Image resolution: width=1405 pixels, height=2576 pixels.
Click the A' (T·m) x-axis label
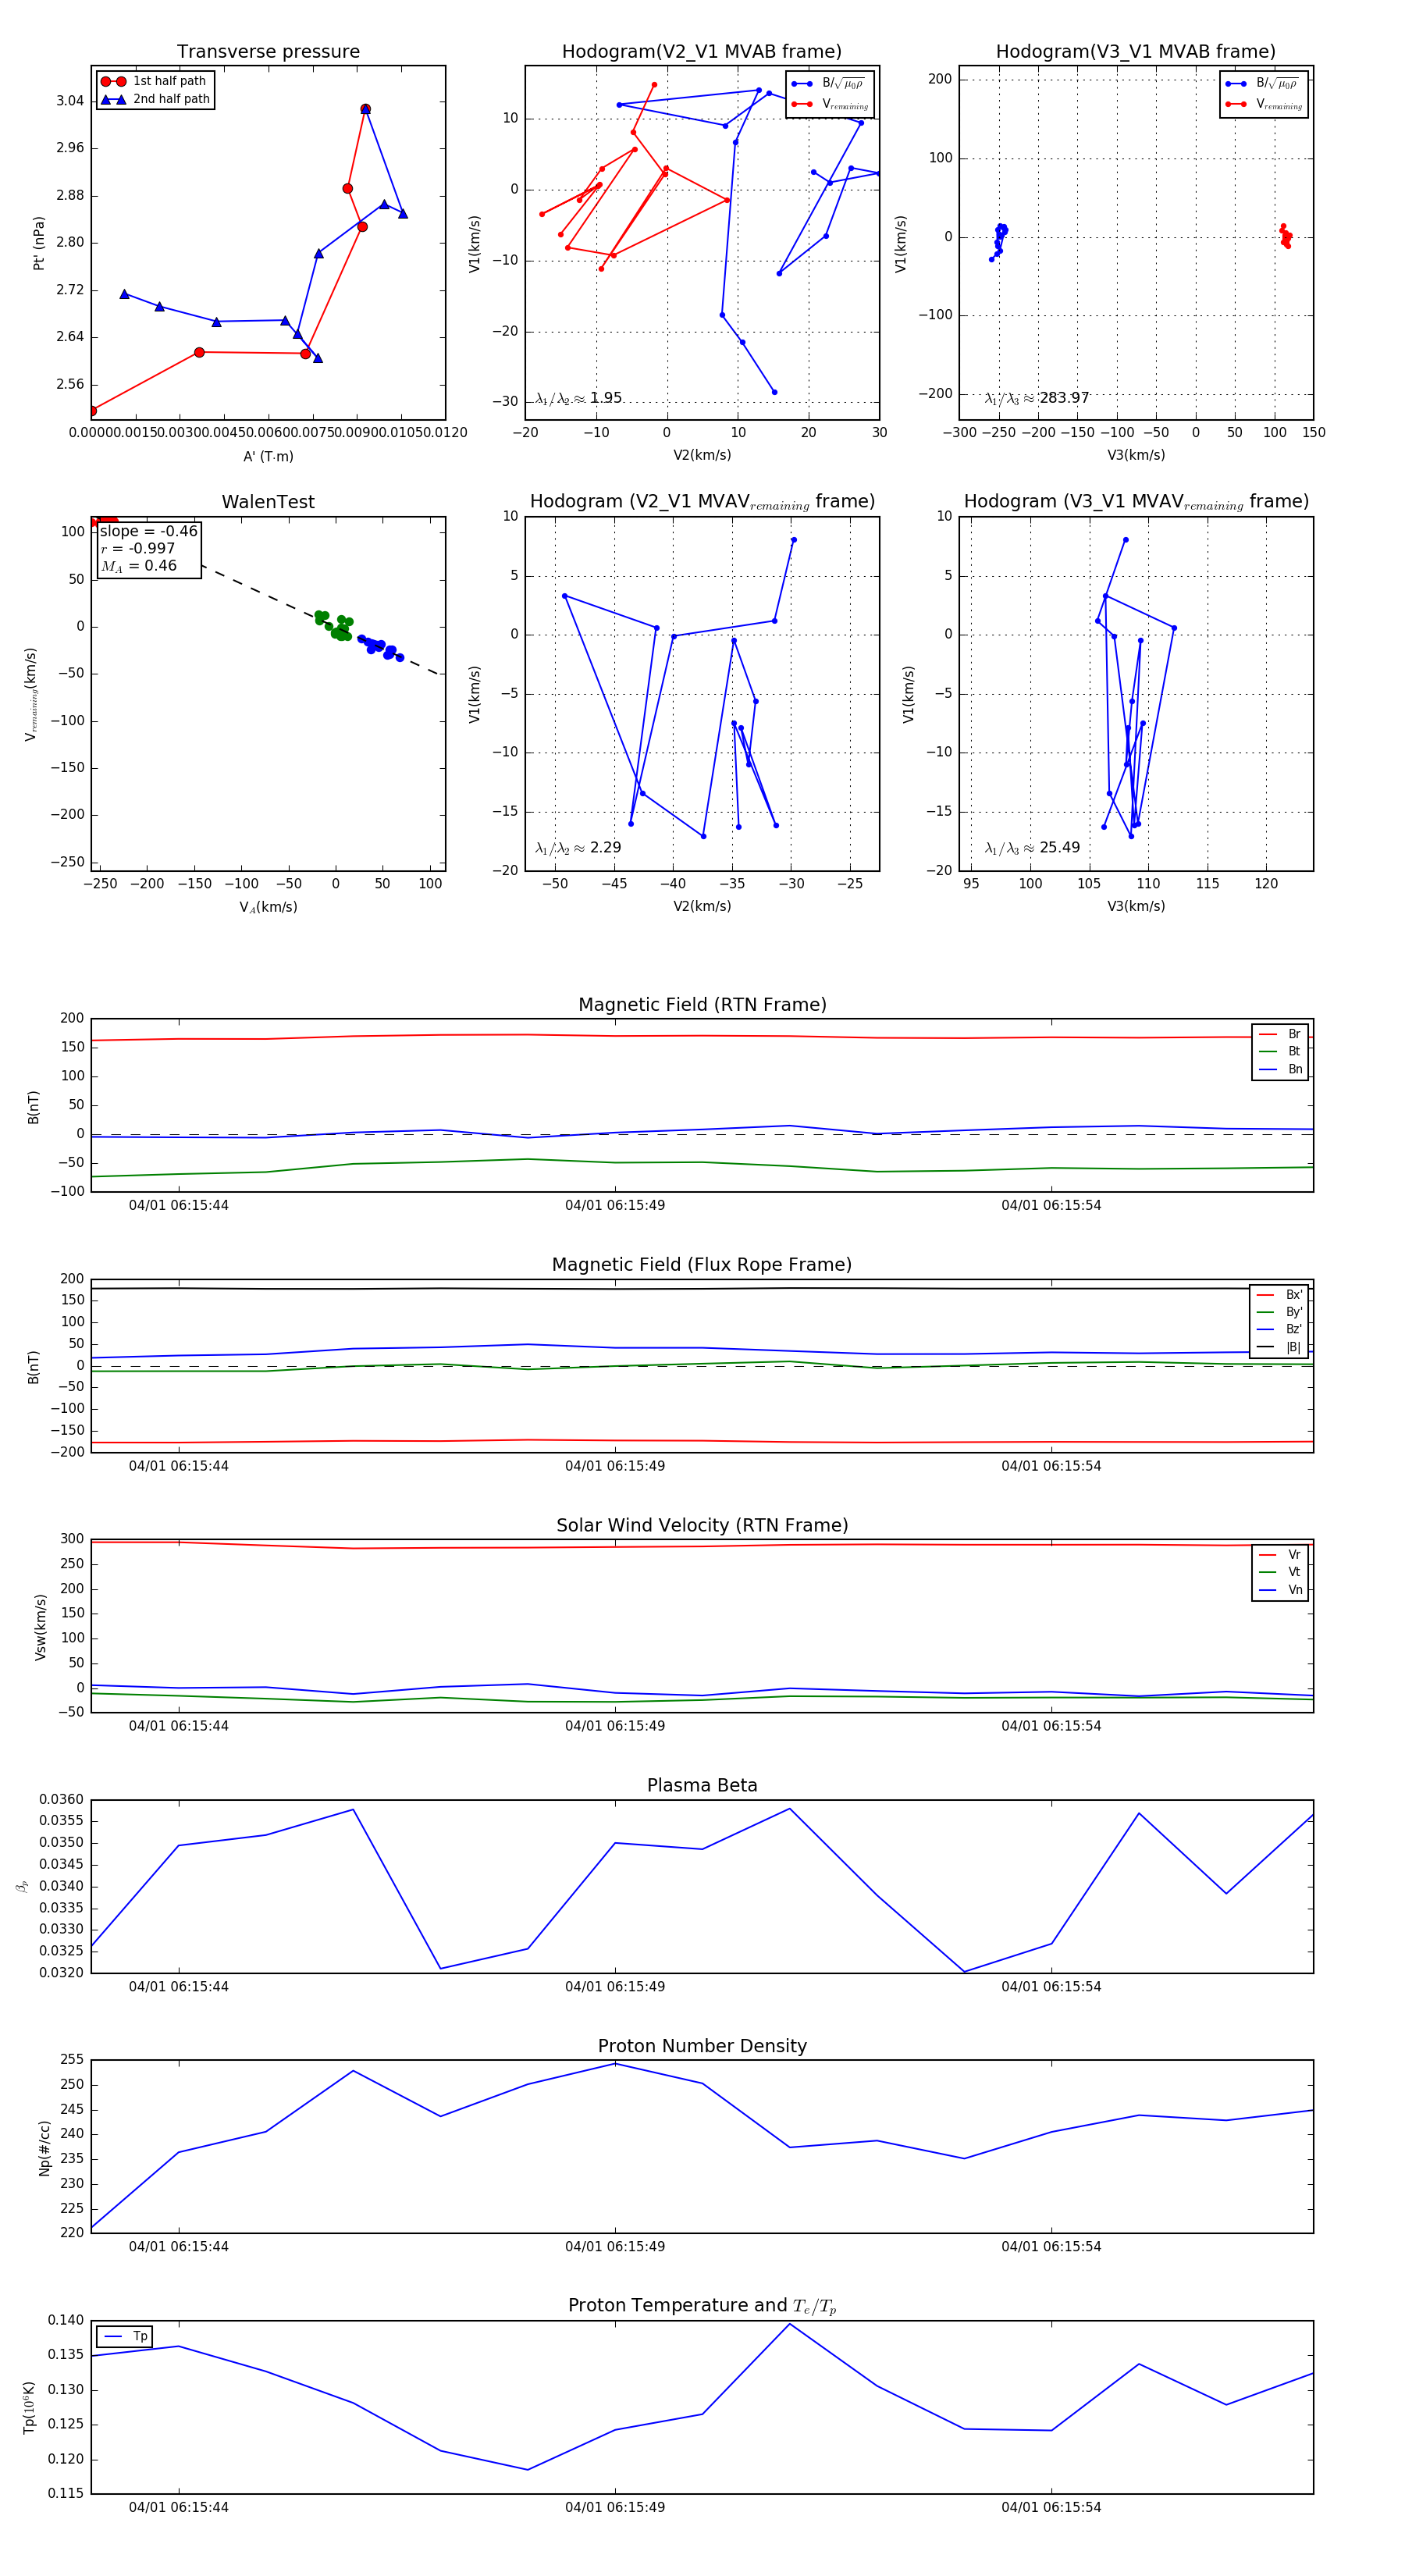[x=268, y=456]
